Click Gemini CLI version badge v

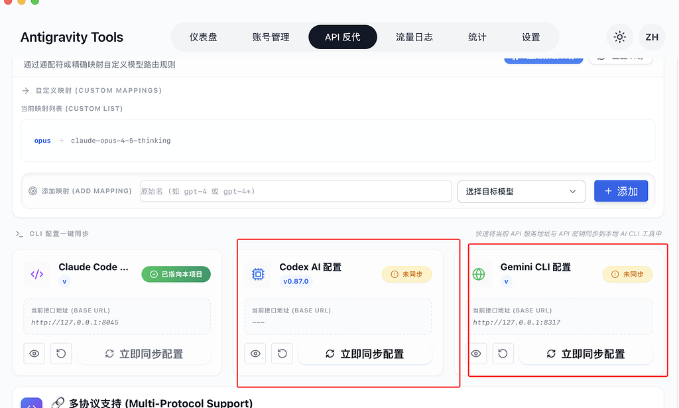point(506,281)
